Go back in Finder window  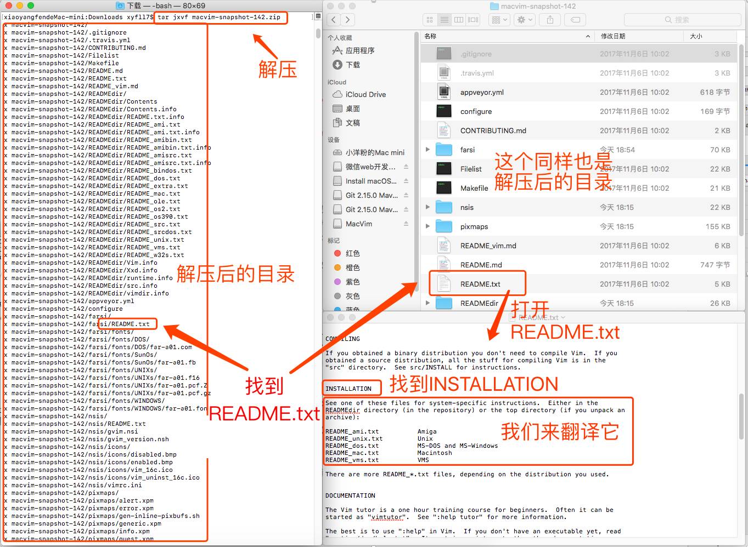[x=334, y=20]
